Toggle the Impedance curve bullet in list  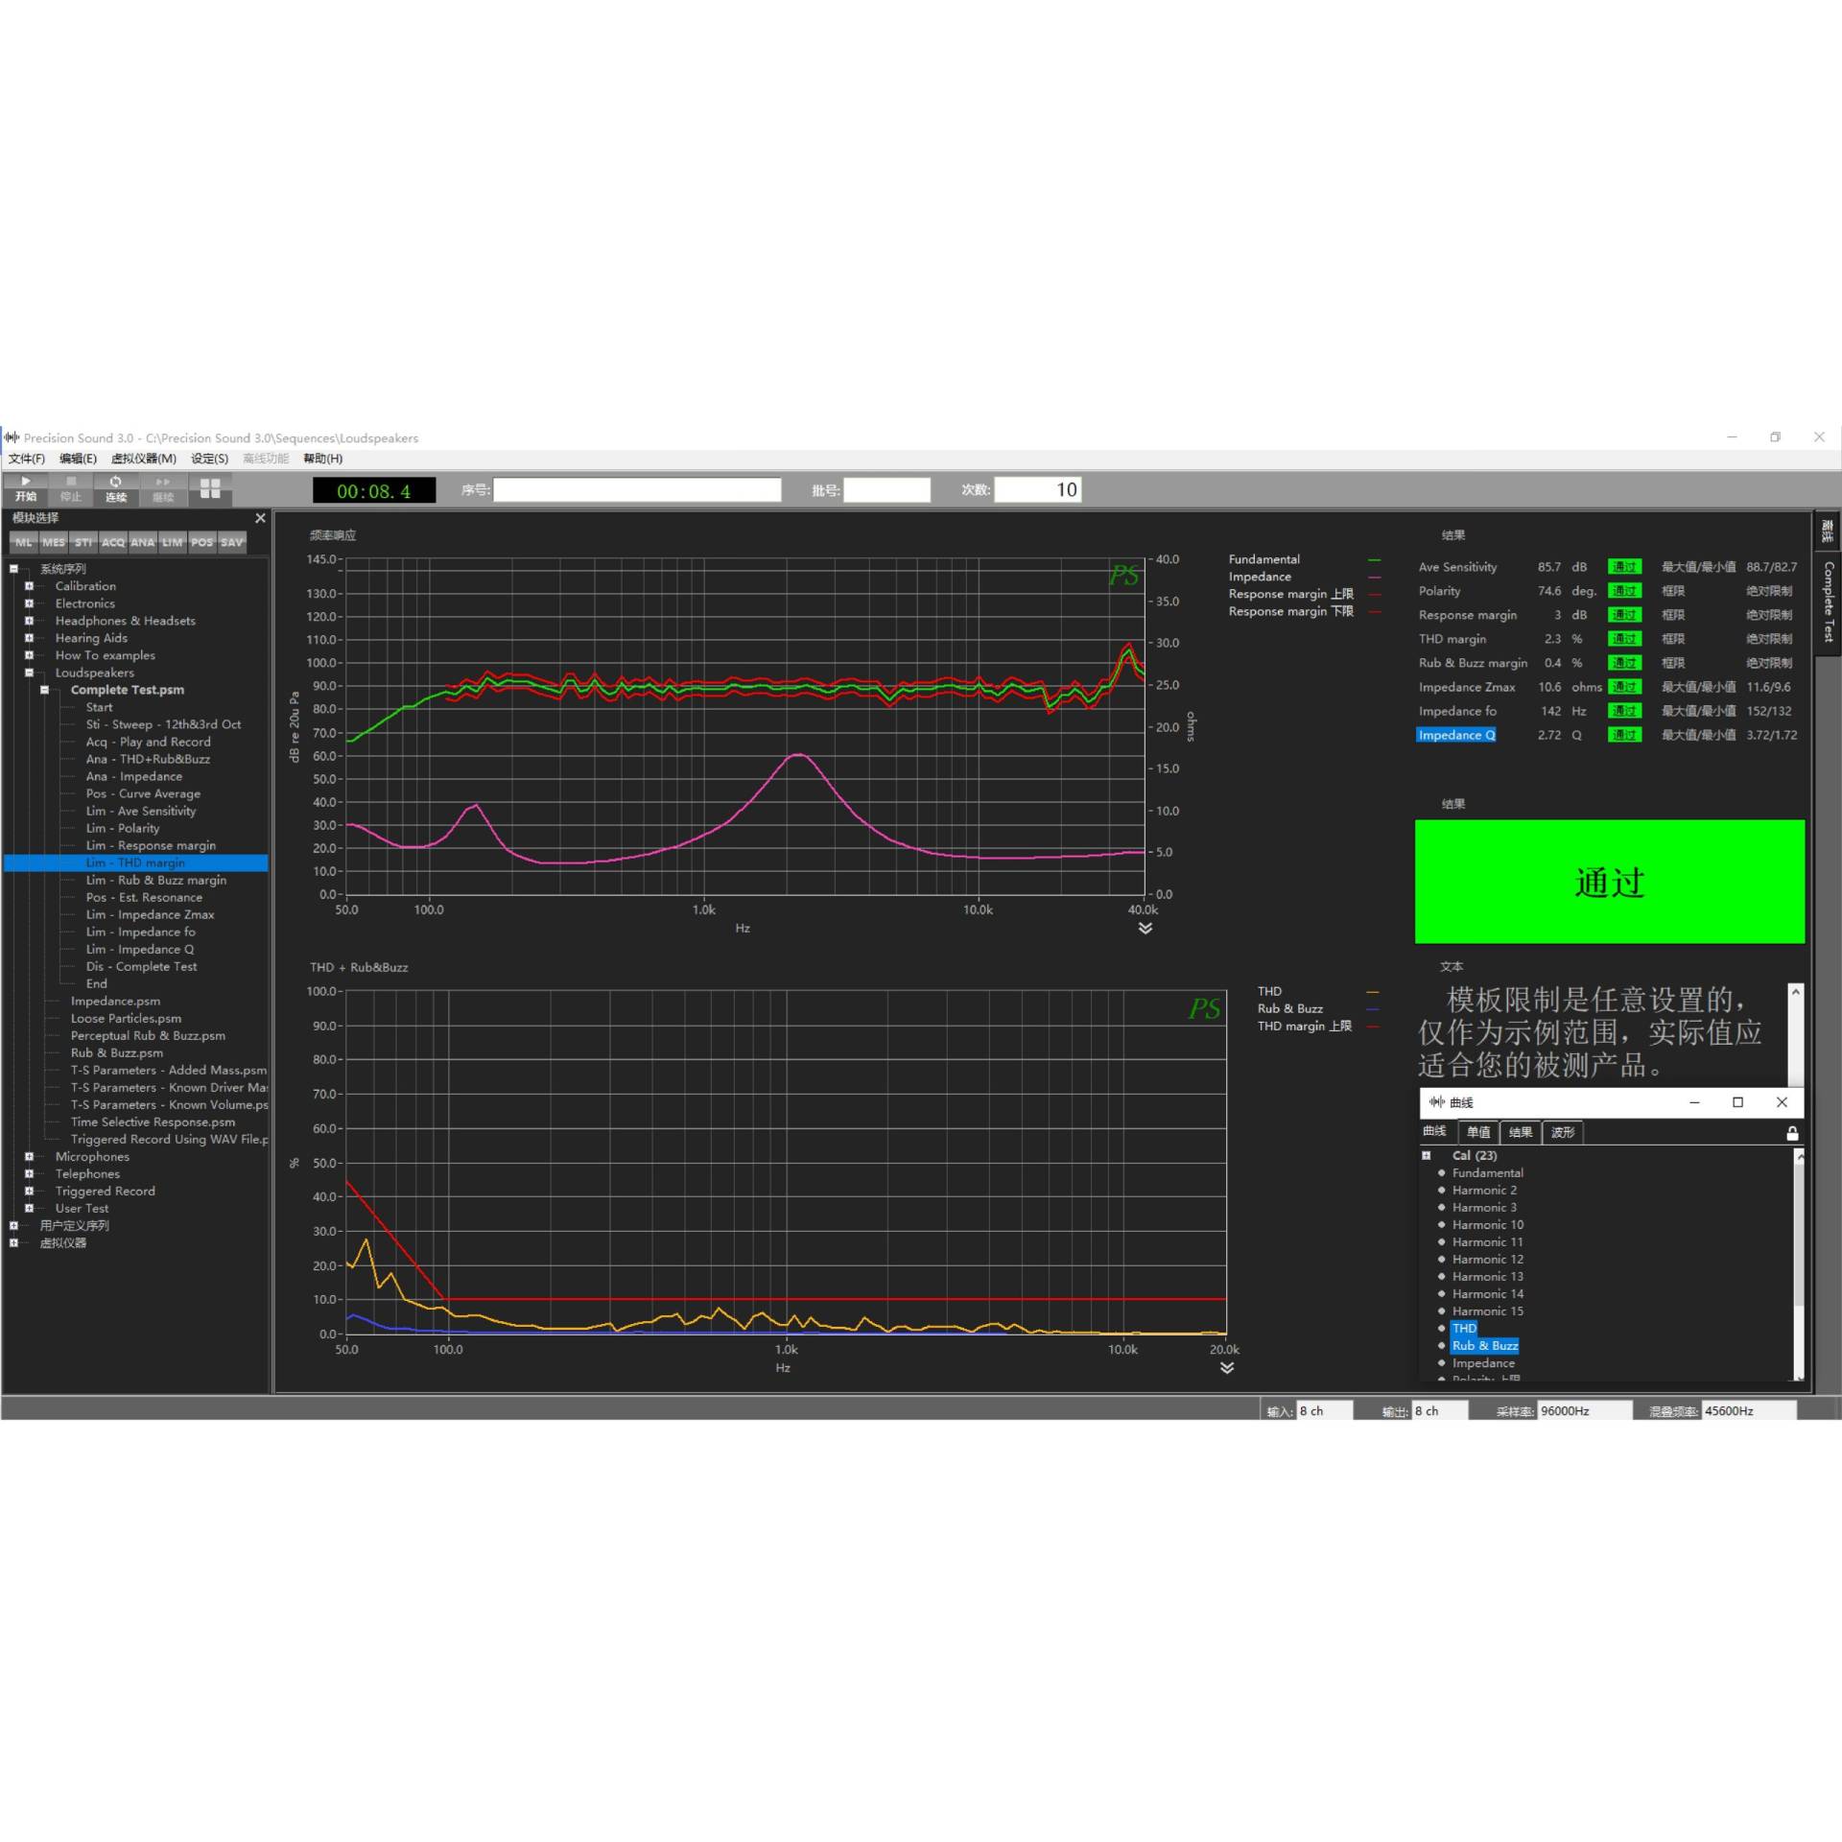pyautogui.click(x=1441, y=1362)
